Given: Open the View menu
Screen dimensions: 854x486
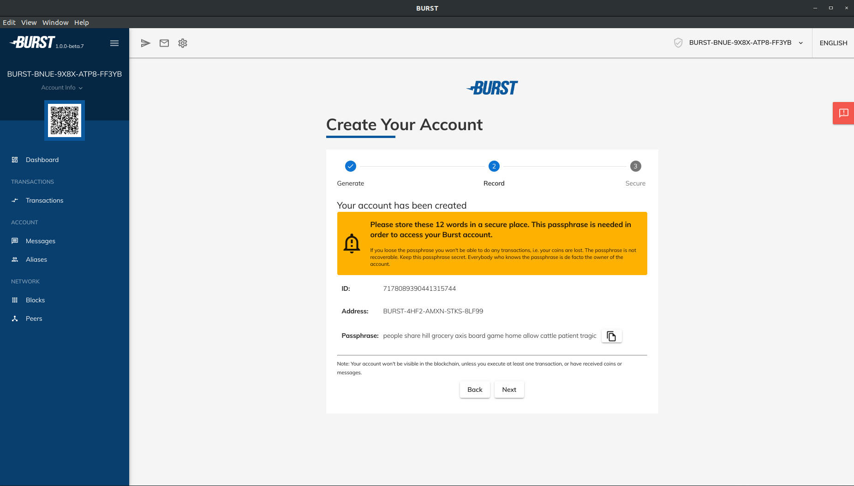Looking at the screenshot, I should point(29,23).
